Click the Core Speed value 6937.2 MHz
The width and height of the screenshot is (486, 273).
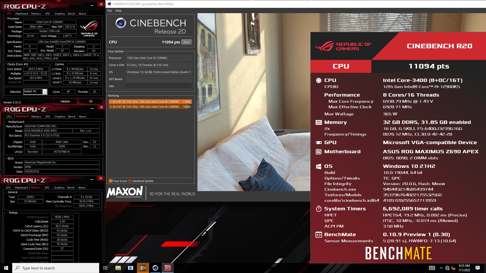coord(36,69)
